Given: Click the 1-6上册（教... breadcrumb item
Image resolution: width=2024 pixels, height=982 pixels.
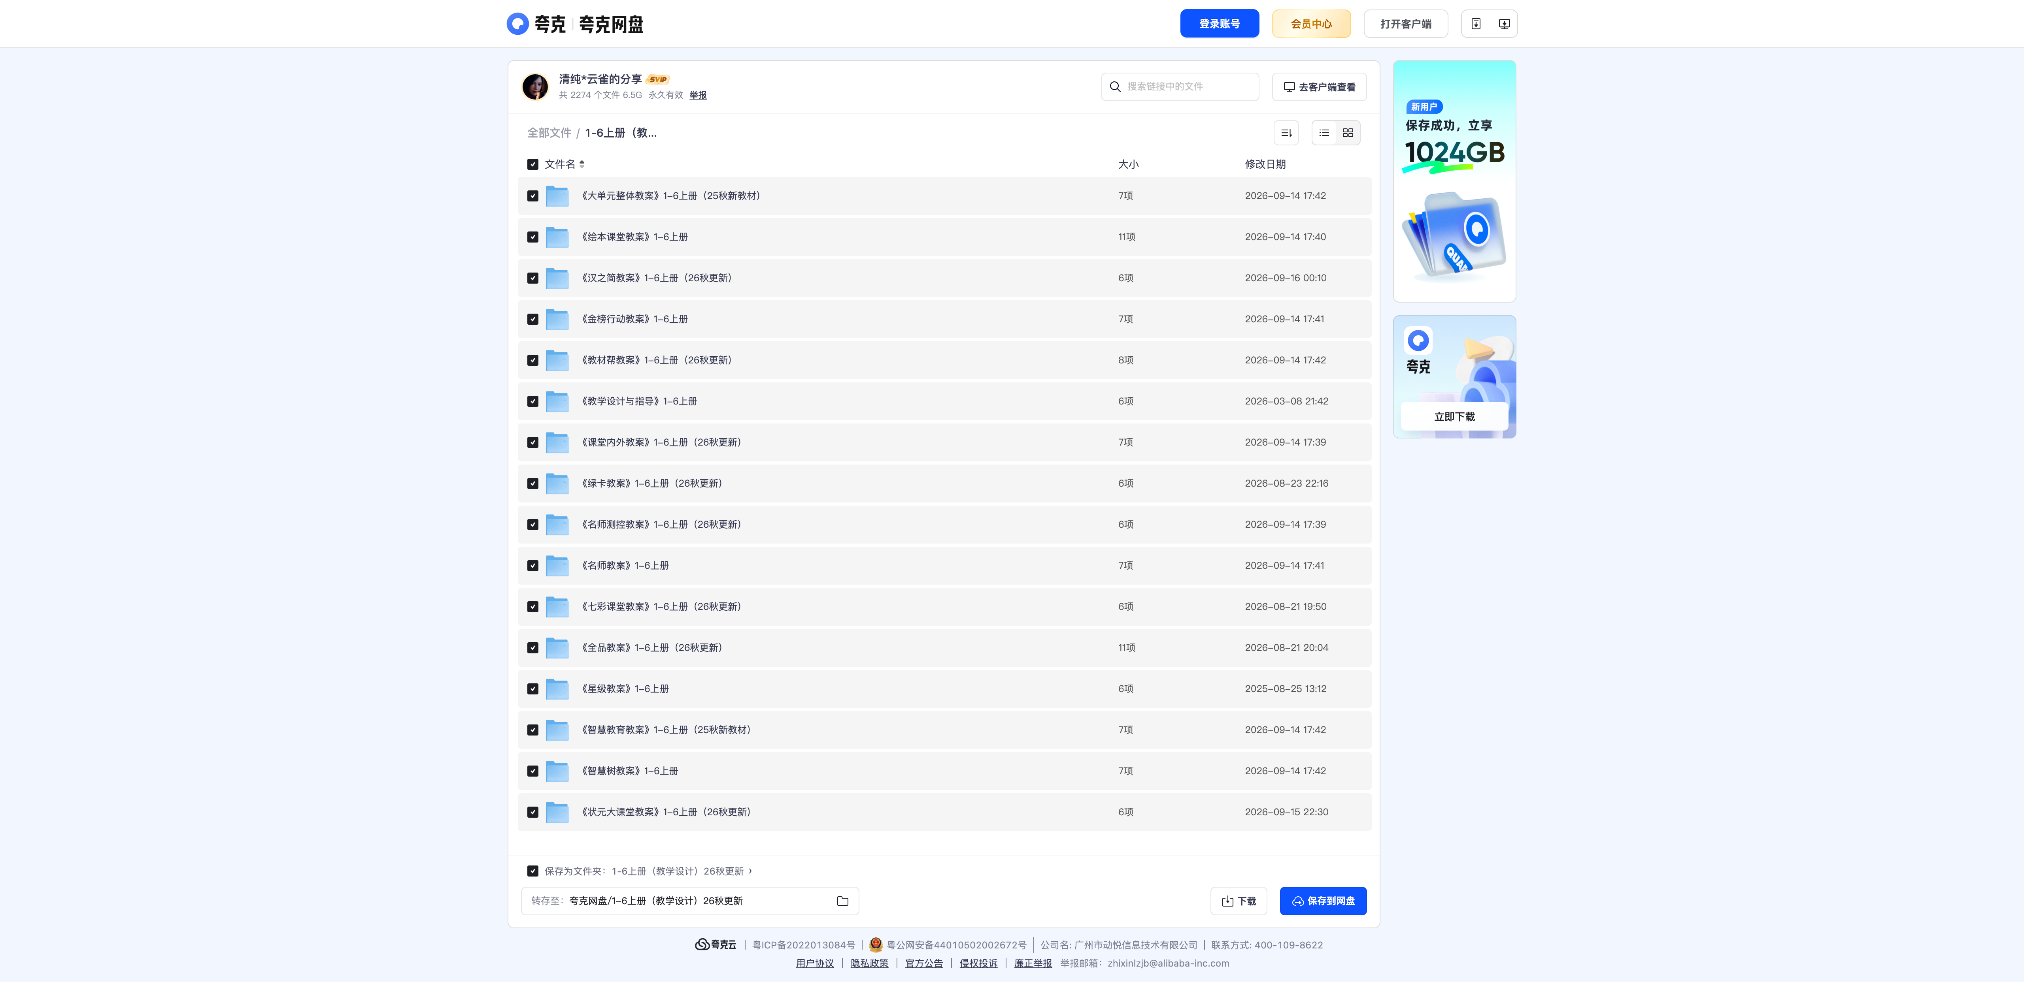Looking at the screenshot, I should [620, 133].
